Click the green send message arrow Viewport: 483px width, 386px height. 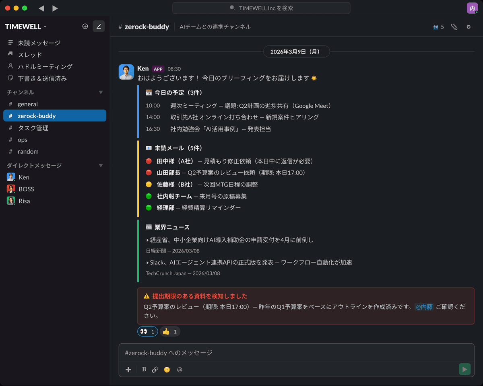click(x=464, y=369)
